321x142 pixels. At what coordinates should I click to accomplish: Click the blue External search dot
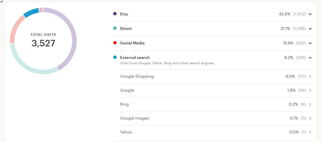pos(115,57)
